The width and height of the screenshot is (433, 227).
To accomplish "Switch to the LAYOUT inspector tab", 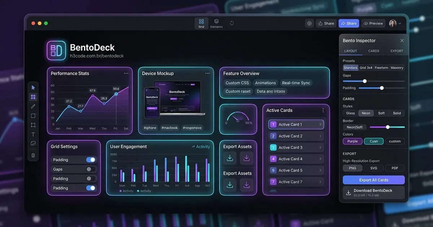I will coord(350,51).
